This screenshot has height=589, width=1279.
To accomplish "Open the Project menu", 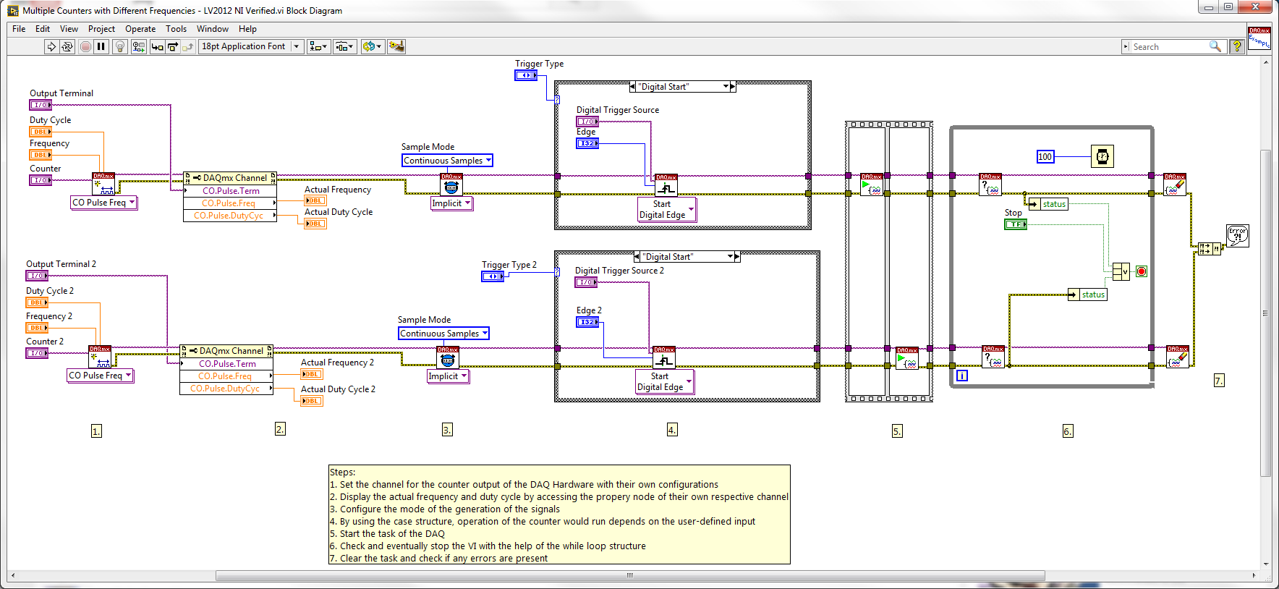I will point(101,29).
